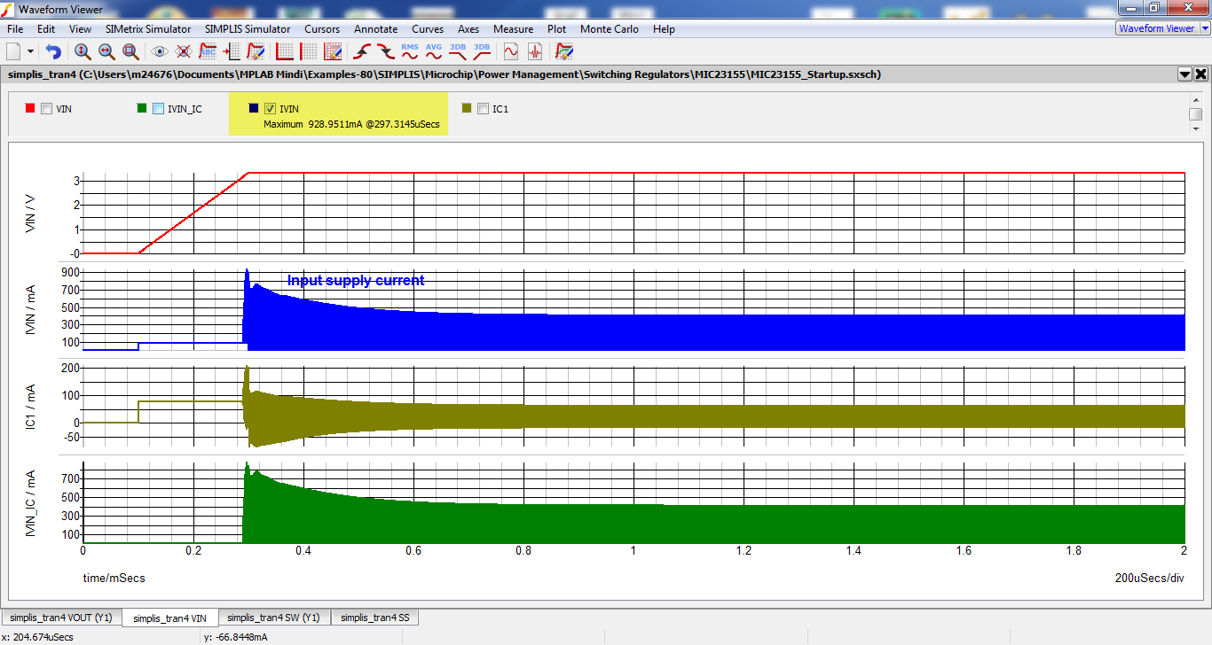Click the x: 204.674uSecs status readout
The image size is (1212, 645).
pos(38,637)
